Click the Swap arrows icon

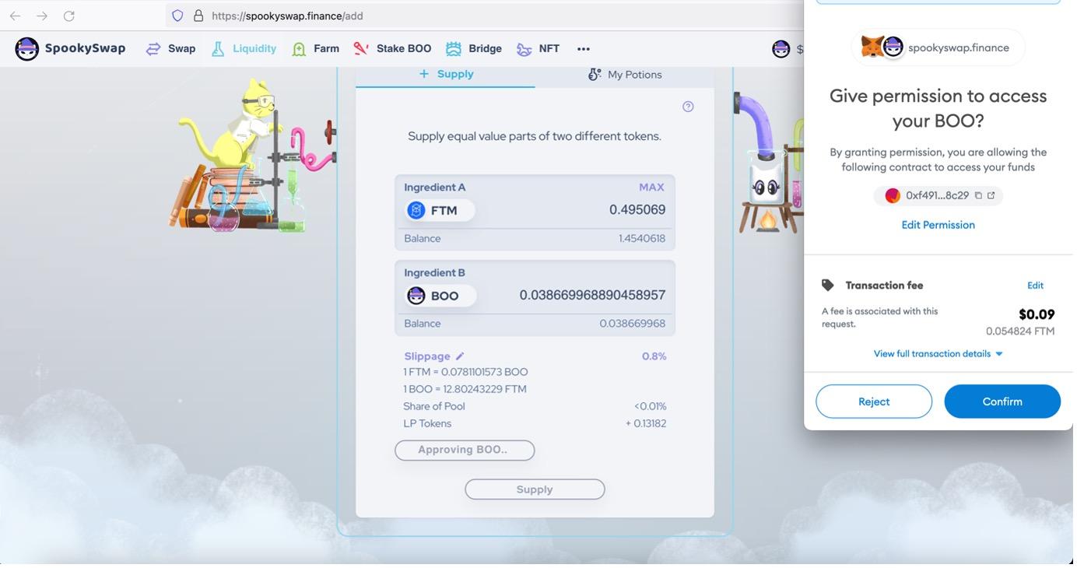[x=153, y=49]
